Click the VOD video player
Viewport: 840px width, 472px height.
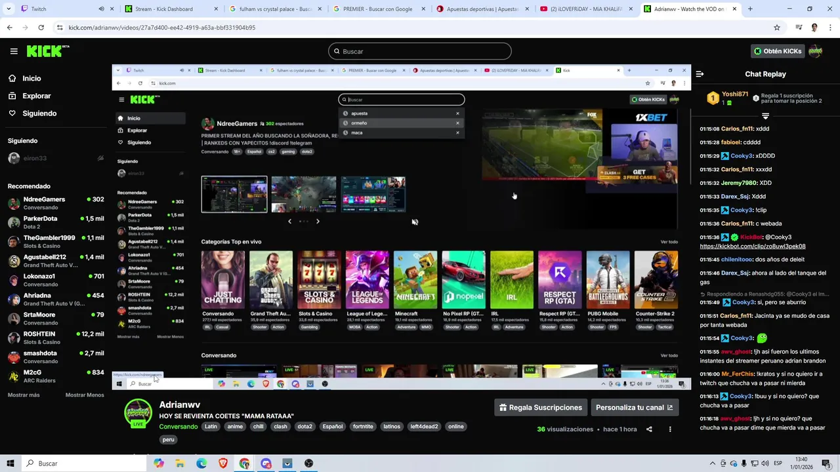401,227
